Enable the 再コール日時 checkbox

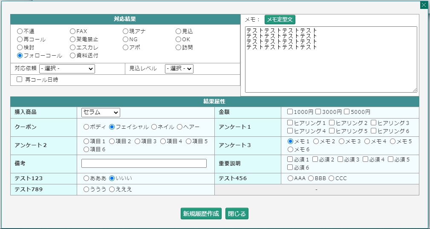(x=19, y=79)
